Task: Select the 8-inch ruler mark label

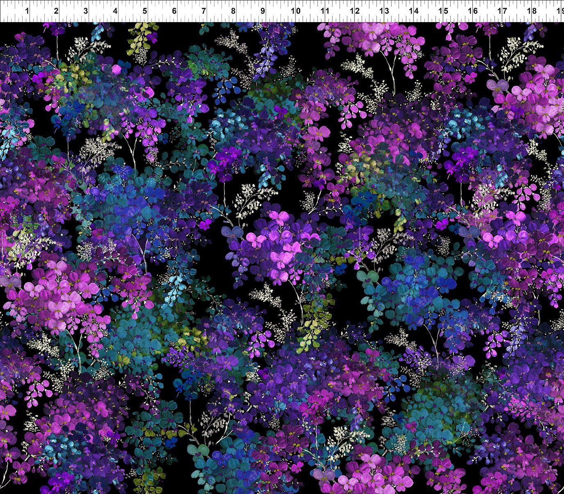Action: [233, 11]
